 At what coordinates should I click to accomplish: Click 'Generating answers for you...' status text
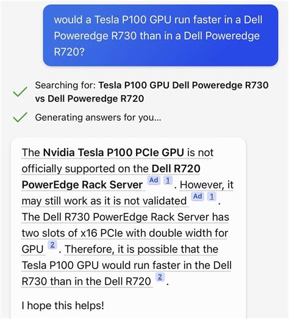[98, 118]
